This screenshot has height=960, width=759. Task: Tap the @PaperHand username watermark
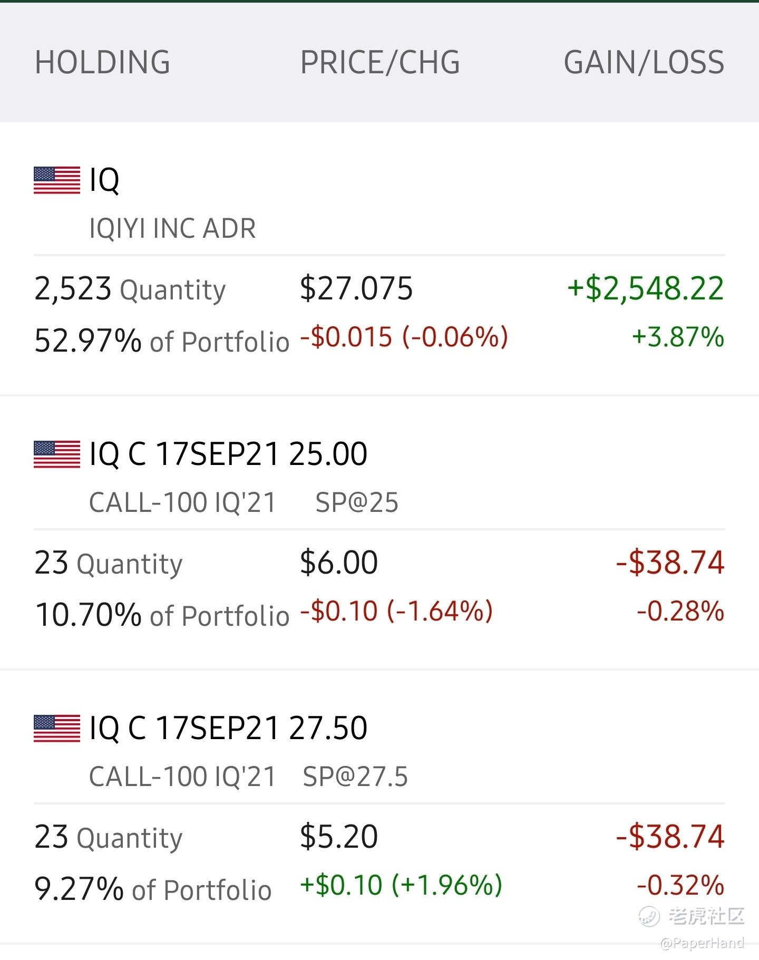(x=702, y=943)
